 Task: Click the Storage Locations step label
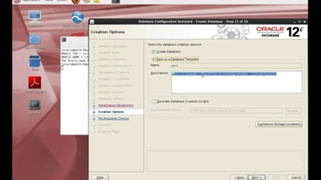click(x=111, y=92)
